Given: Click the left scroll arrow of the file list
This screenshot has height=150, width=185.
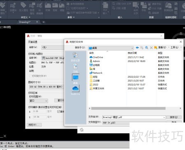Looking at the screenshot, I should (90, 108).
